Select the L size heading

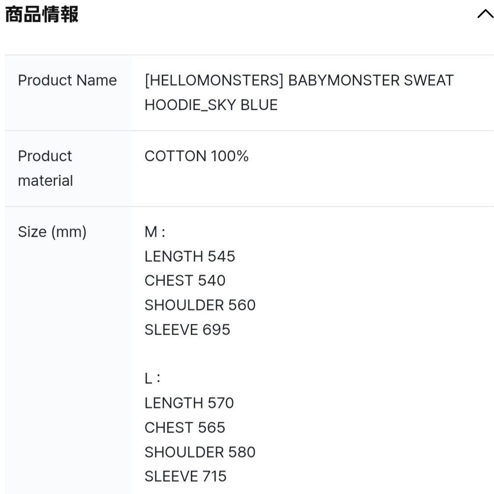(151, 378)
